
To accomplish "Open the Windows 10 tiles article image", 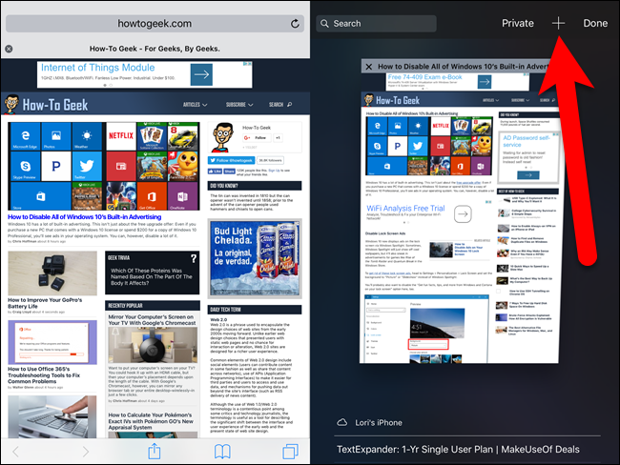I will 104,166.
